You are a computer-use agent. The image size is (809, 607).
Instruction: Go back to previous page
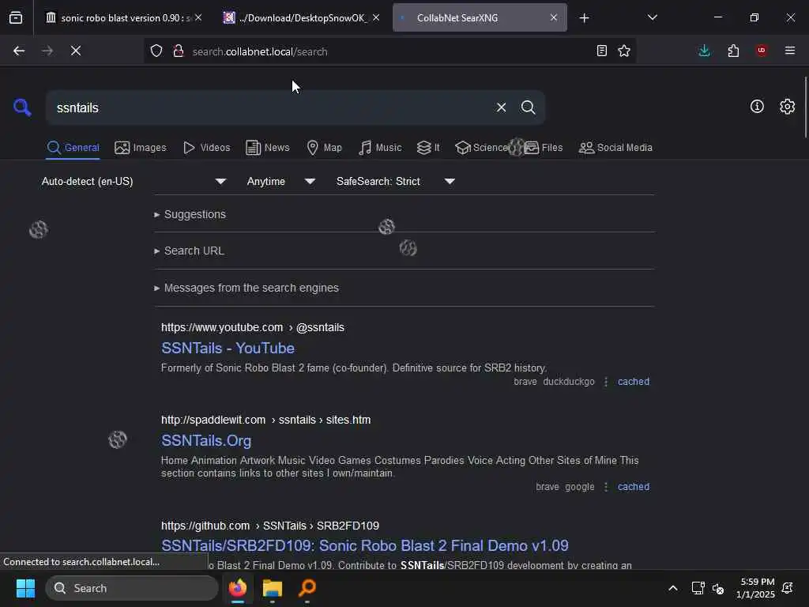pyautogui.click(x=19, y=51)
